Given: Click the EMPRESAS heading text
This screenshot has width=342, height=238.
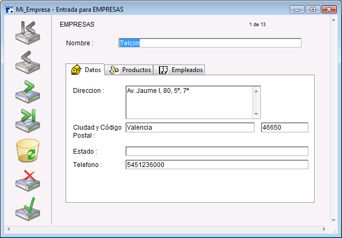Looking at the screenshot, I should (x=77, y=25).
